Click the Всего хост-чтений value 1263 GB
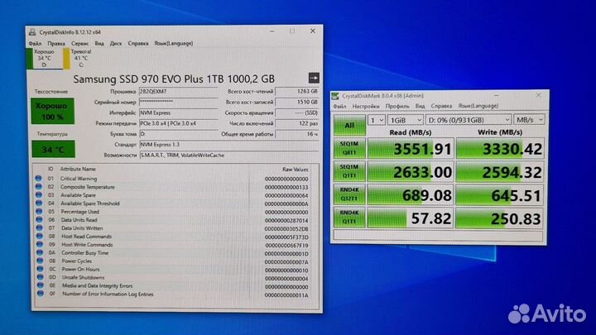Screen dimensions: 596x335 [297, 92]
